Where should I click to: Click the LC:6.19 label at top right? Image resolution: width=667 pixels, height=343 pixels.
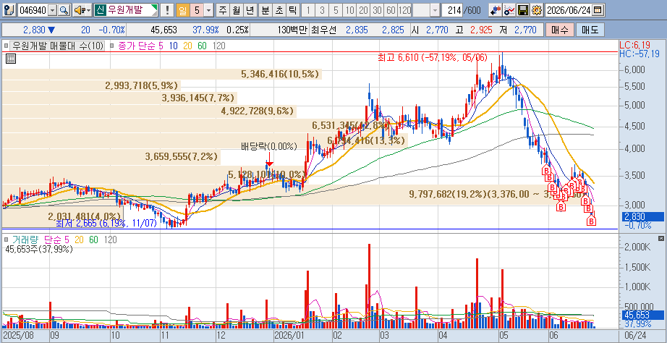point(634,45)
